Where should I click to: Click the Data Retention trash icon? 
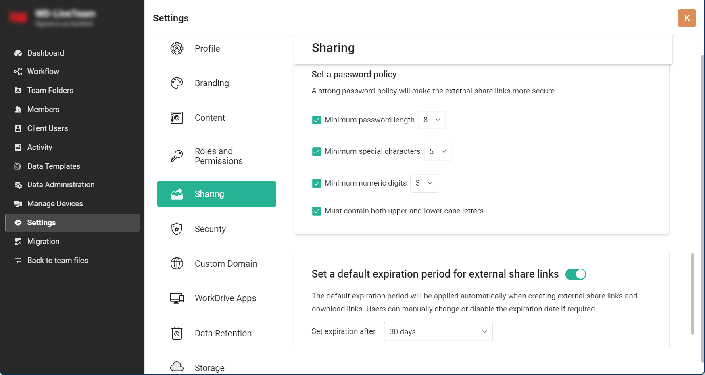point(177,333)
